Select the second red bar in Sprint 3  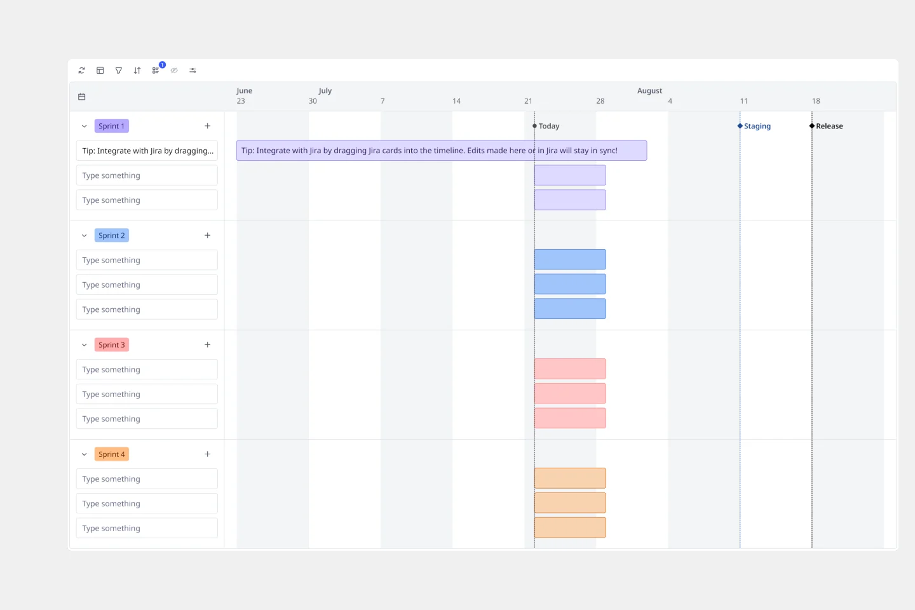point(570,393)
